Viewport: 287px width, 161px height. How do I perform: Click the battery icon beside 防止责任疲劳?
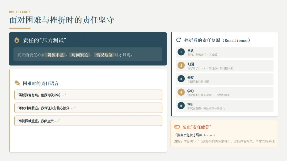(177, 127)
